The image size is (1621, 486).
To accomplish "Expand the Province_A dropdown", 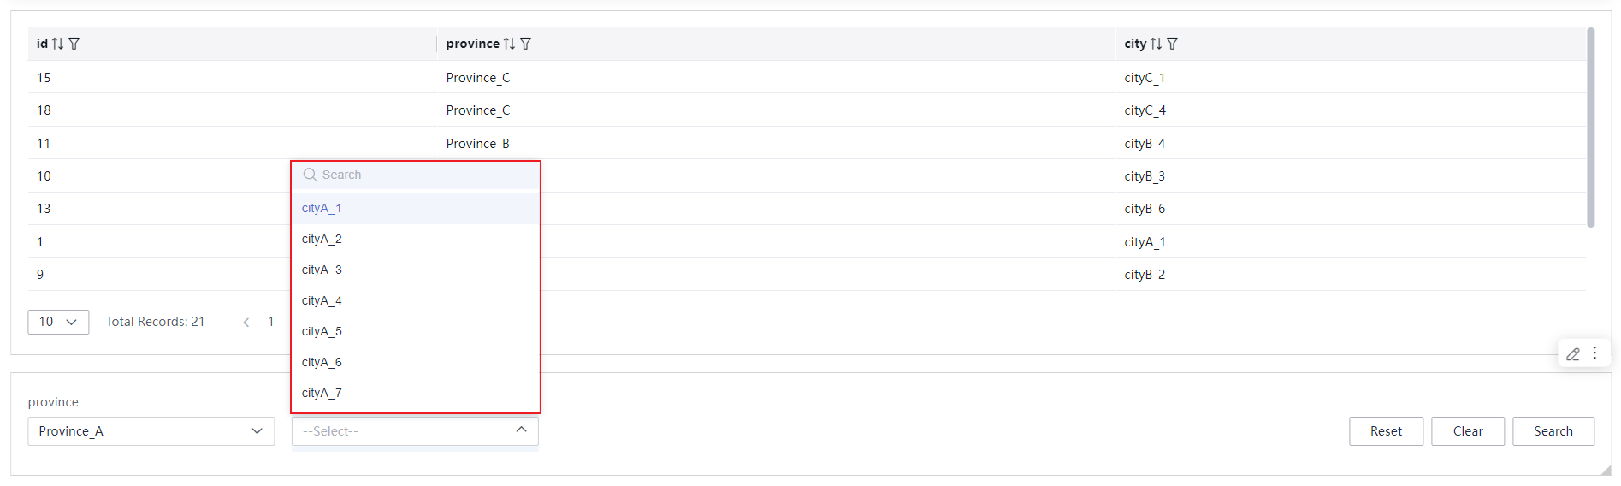I will point(151,431).
